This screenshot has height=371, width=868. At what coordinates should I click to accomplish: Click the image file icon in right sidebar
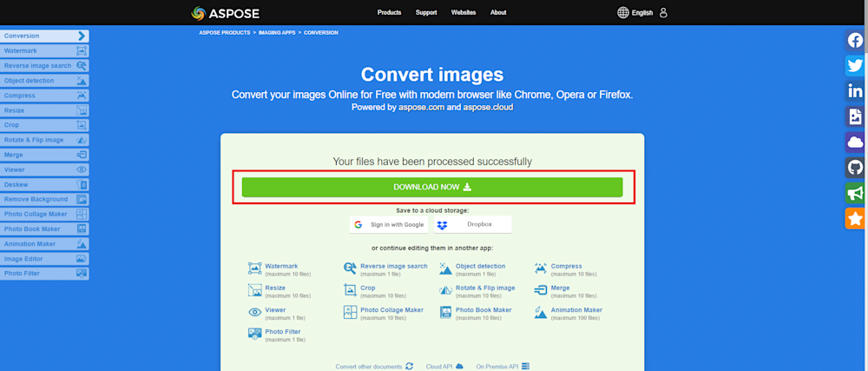856,116
